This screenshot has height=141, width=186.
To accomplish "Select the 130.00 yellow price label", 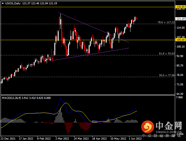I will point(181,7).
